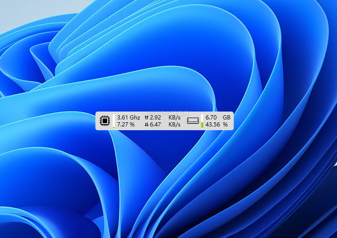The image size is (337, 238).
Task: Click the CPU frequency value 3.61 Ghz
Action: click(129, 118)
